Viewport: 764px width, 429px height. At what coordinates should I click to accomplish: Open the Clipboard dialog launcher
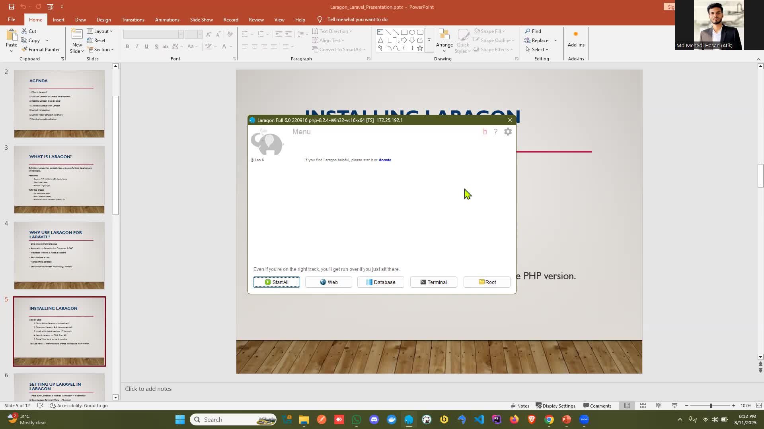click(62, 59)
